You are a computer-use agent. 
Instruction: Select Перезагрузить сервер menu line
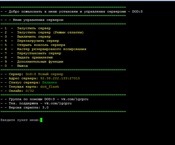pyautogui.click(x=38, y=41)
